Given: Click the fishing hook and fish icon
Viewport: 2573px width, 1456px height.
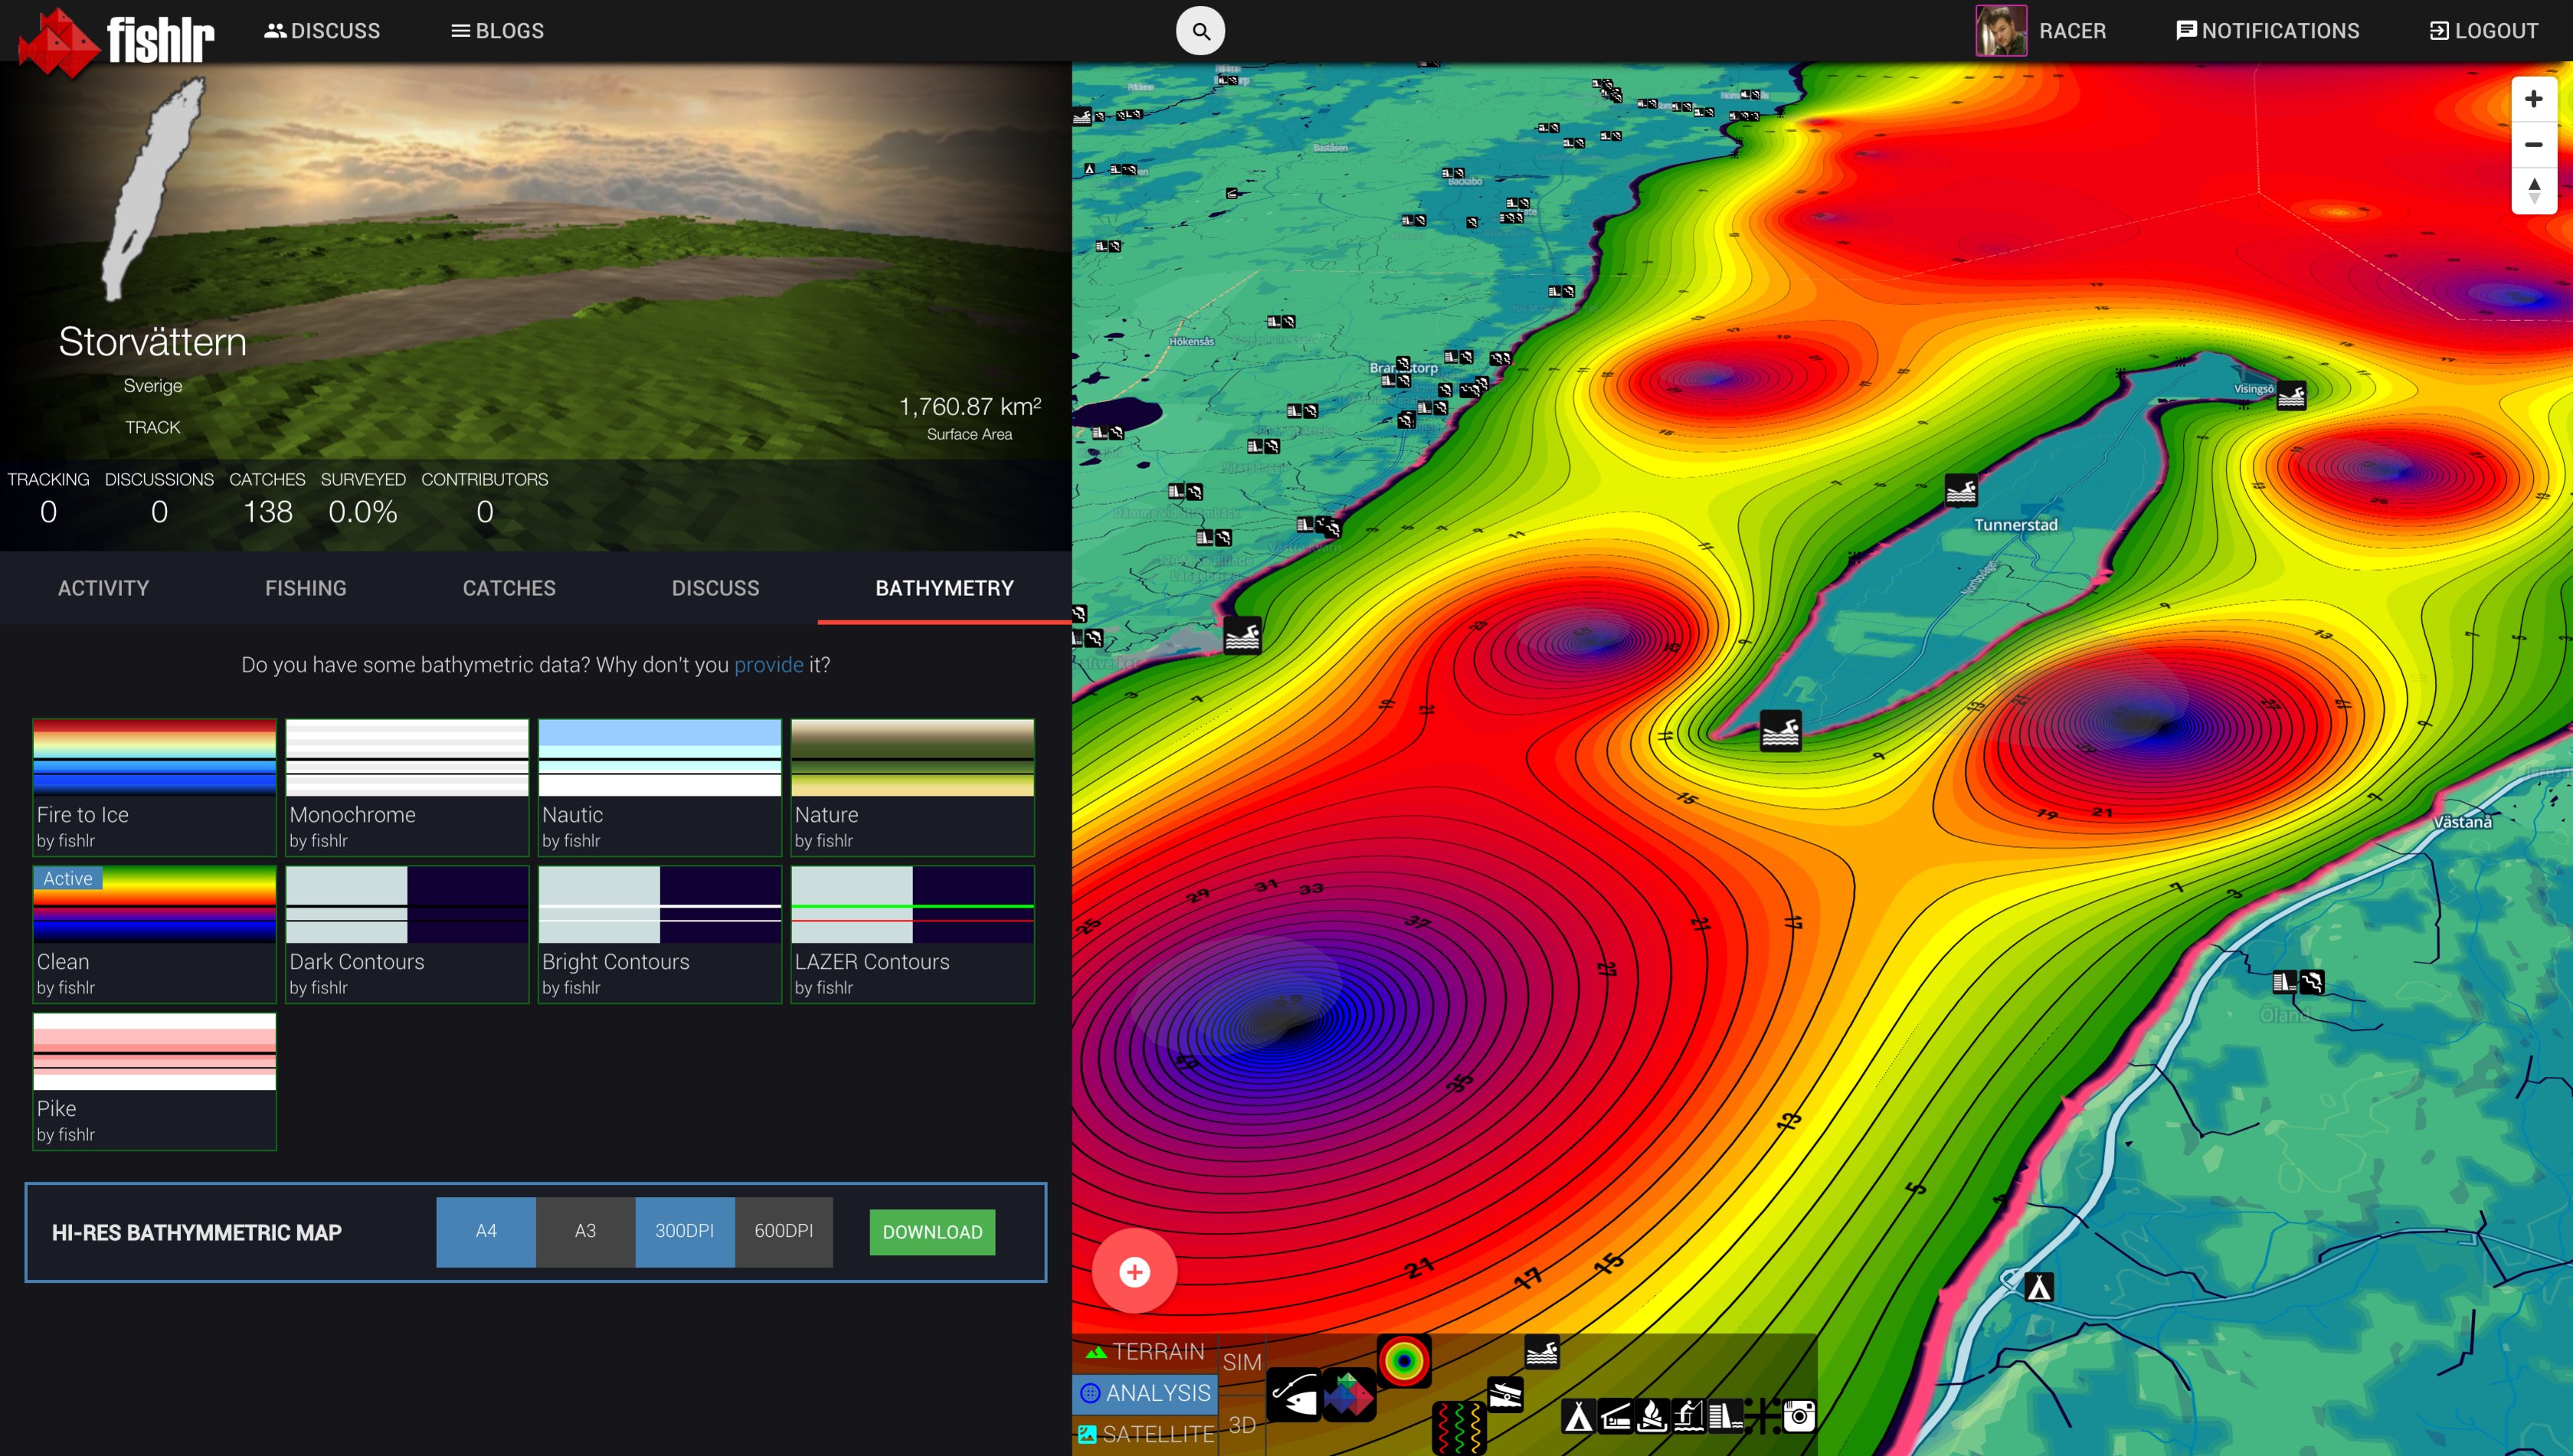Looking at the screenshot, I should click(x=1294, y=1394).
